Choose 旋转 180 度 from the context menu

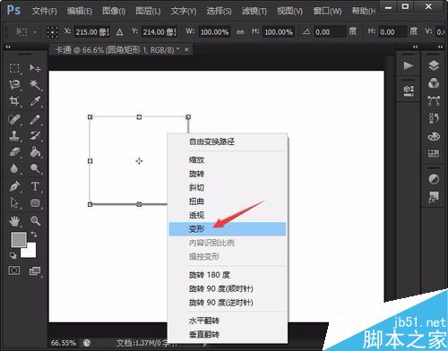(x=228, y=275)
